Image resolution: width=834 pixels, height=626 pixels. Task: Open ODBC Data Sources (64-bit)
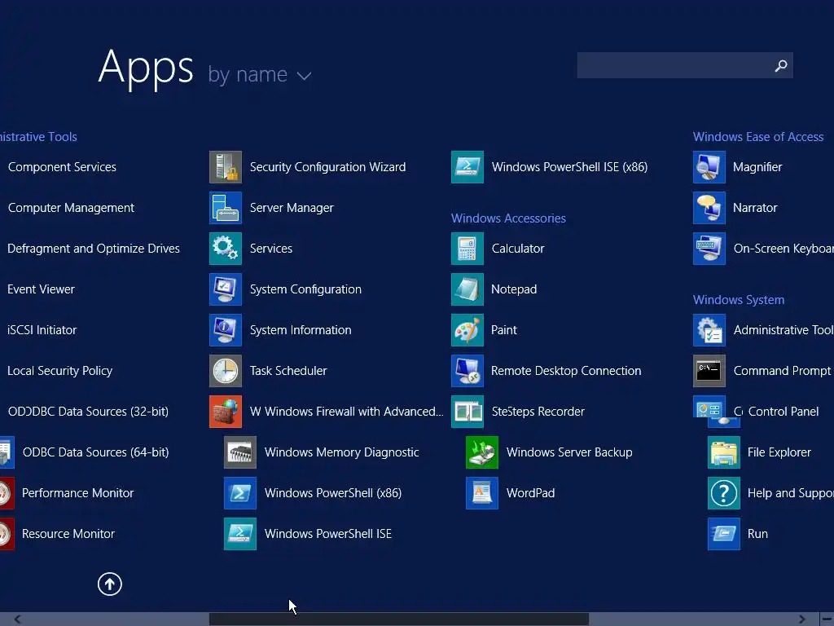click(96, 452)
